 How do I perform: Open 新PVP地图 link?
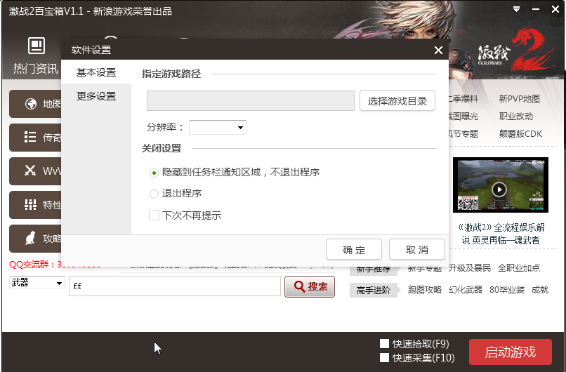pyautogui.click(x=519, y=98)
